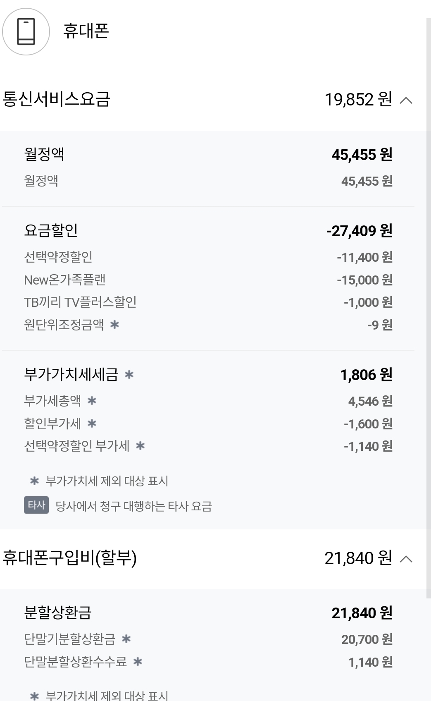
Task: Click the 통신서비스요금 section header
Action: click(56, 100)
